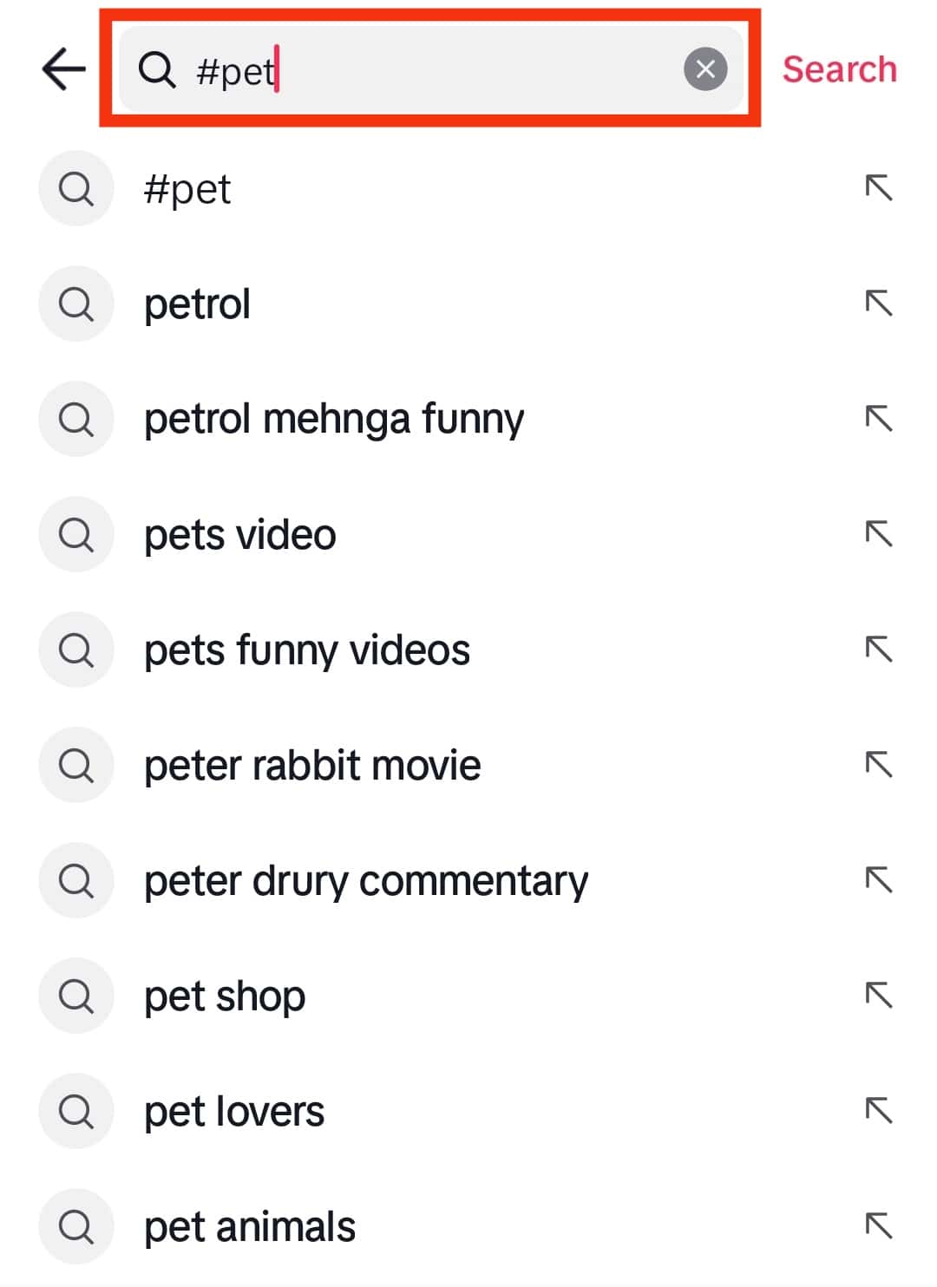Tap arrow icon next to '#pet' suggestion
The width and height of the screenshot is (937, 1287).
(879, 188)
